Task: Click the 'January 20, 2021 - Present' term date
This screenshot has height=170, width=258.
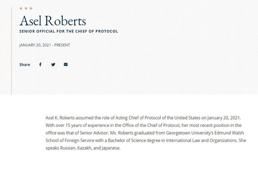Action: point(45,45)
